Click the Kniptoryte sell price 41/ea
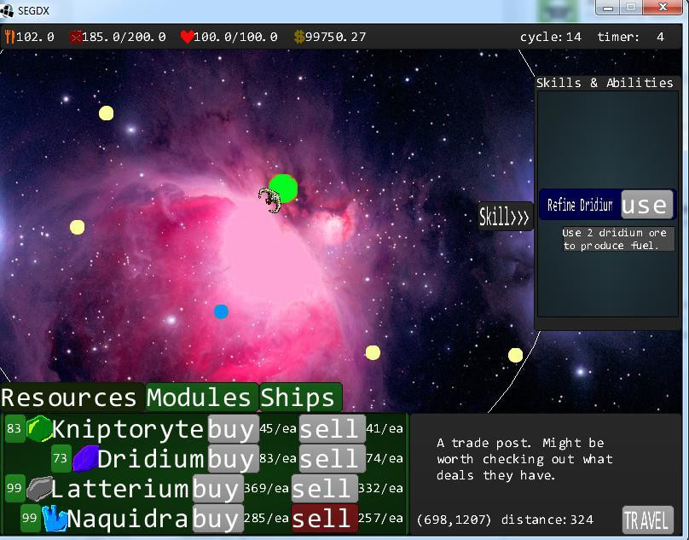Image resolution: width=689 pixels, height=540 pixels. click(385, 428)
